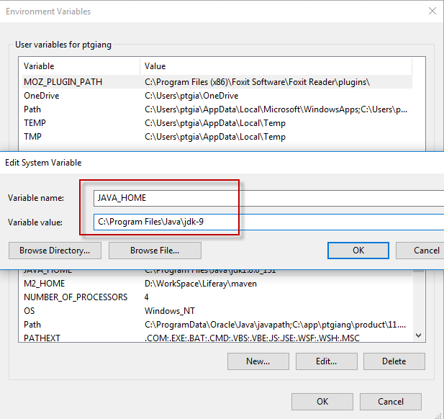Click the Variable column header

39,66
